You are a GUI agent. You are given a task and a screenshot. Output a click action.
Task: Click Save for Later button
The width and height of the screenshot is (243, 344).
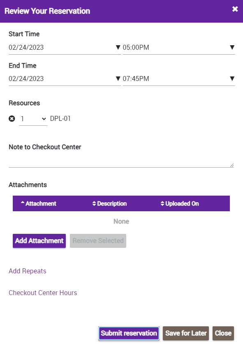186,333
